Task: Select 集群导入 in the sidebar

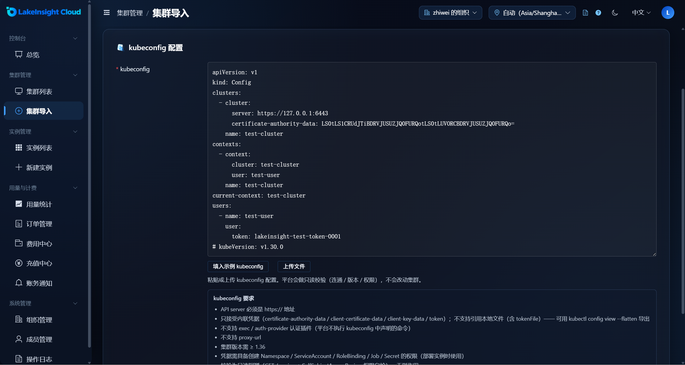Action: pos(43,111)
